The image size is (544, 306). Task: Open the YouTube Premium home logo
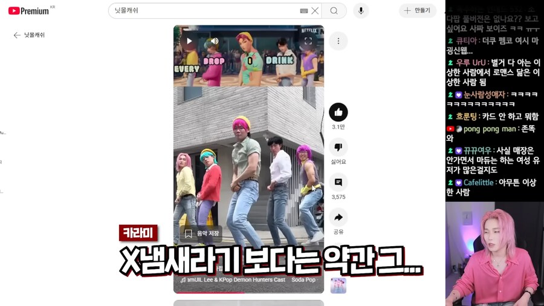click(29, 11)
